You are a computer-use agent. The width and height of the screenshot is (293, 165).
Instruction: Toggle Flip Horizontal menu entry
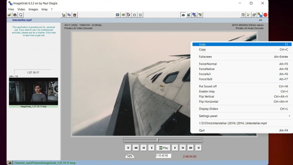(x=242, y=102)
